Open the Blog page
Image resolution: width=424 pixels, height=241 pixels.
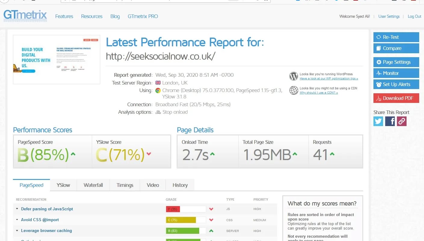(115, 16)
